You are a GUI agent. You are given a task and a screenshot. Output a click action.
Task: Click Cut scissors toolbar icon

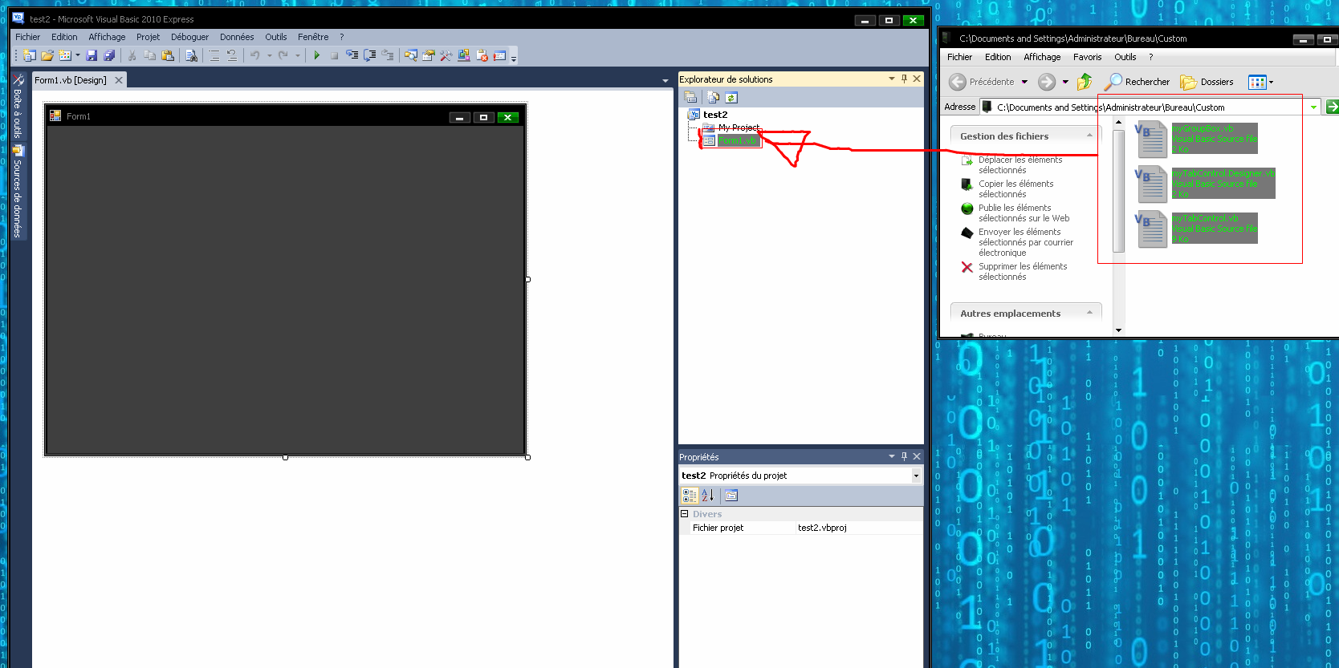click(x=132, y=55)
